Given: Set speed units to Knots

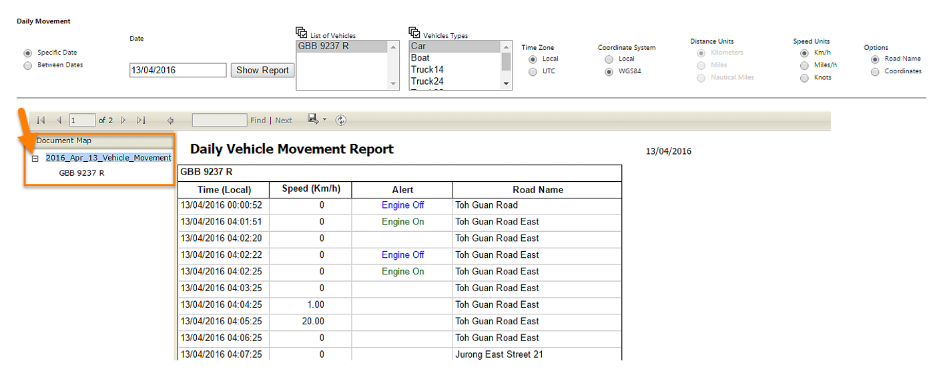Looking at the screenshot, I should pyautogui.click(x=804, y=78).
